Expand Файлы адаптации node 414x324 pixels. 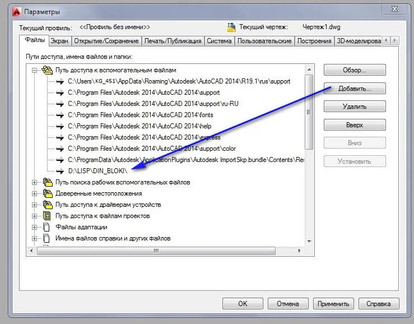34,227
